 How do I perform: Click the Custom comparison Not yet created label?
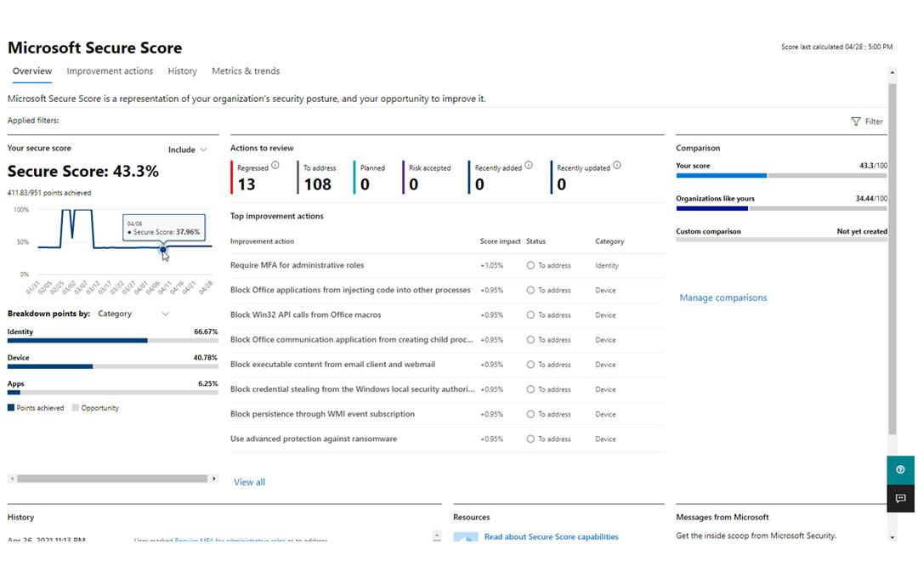click(x=861, y=231)
